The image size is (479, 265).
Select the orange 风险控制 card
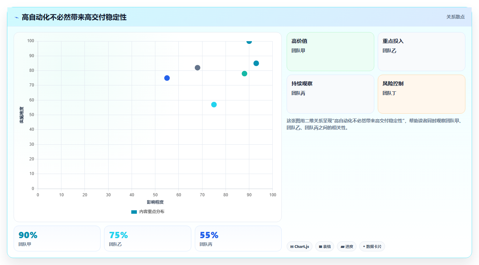click(x=421, y=94)
